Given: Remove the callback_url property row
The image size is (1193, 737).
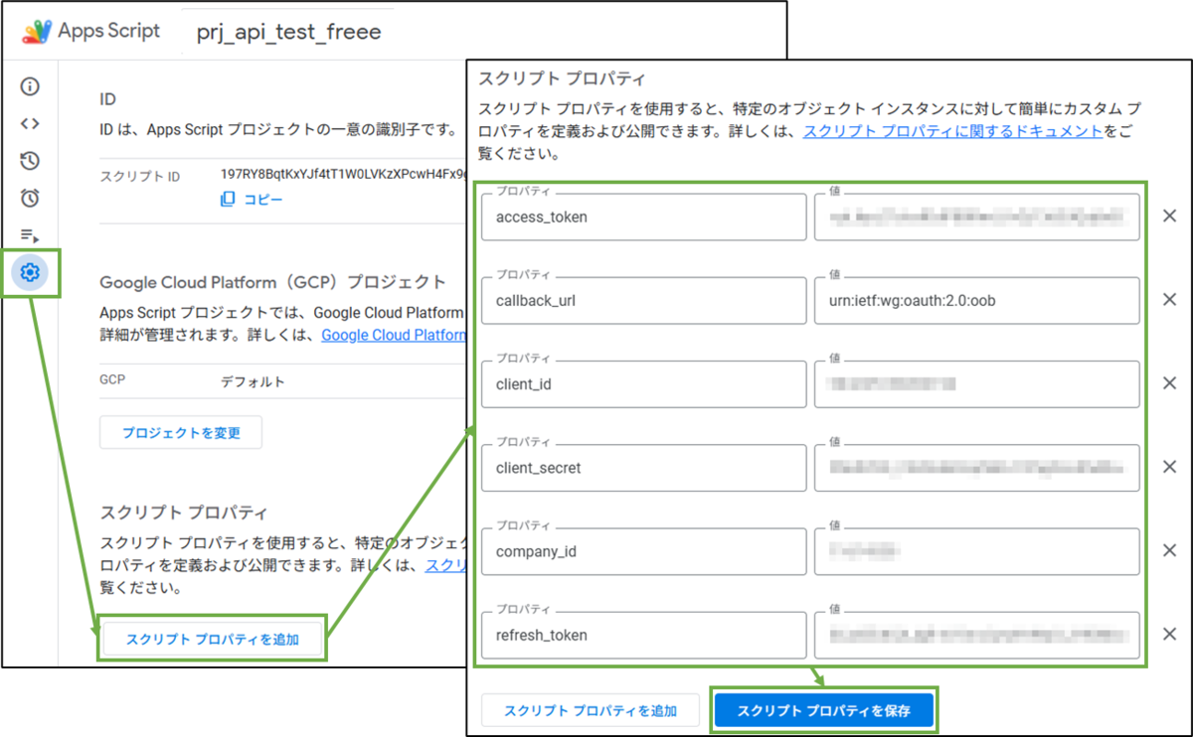Looking at the screenshot, I should [x=1169, y=300].
